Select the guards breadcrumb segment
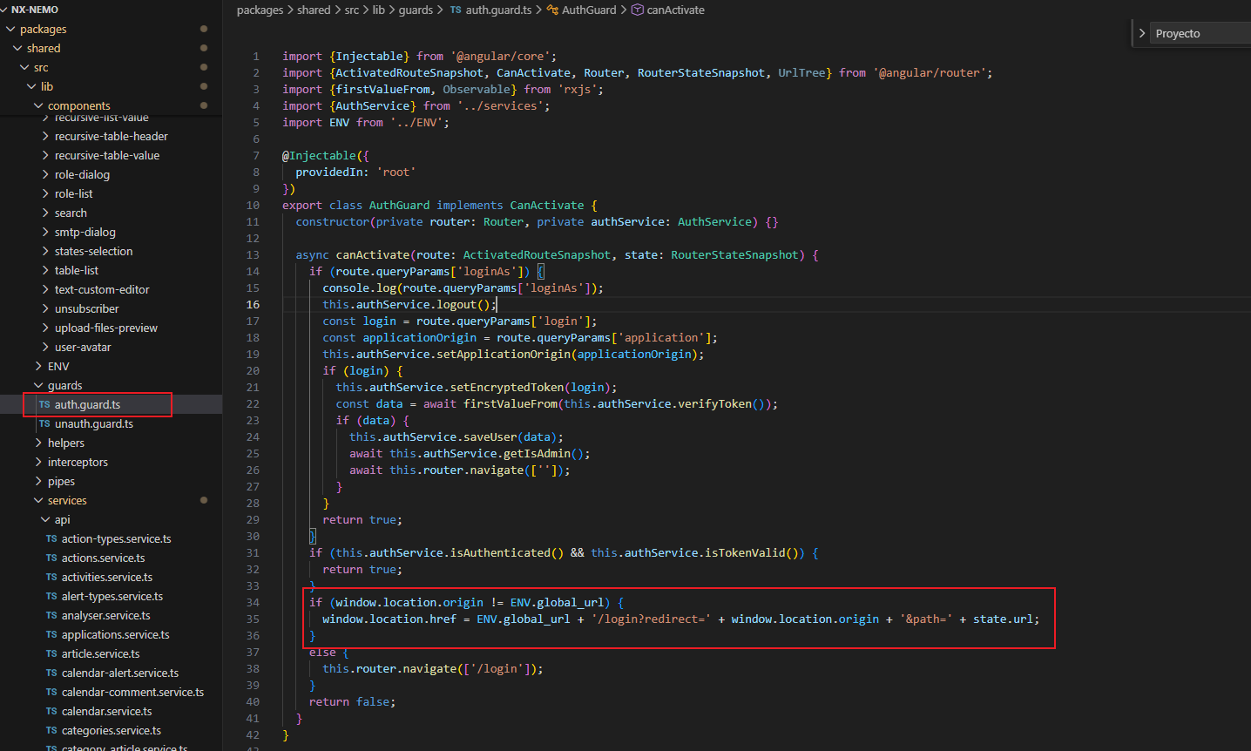Image resolution: width=1251 pixels, height=751 pixels. (x=416, y=10)
